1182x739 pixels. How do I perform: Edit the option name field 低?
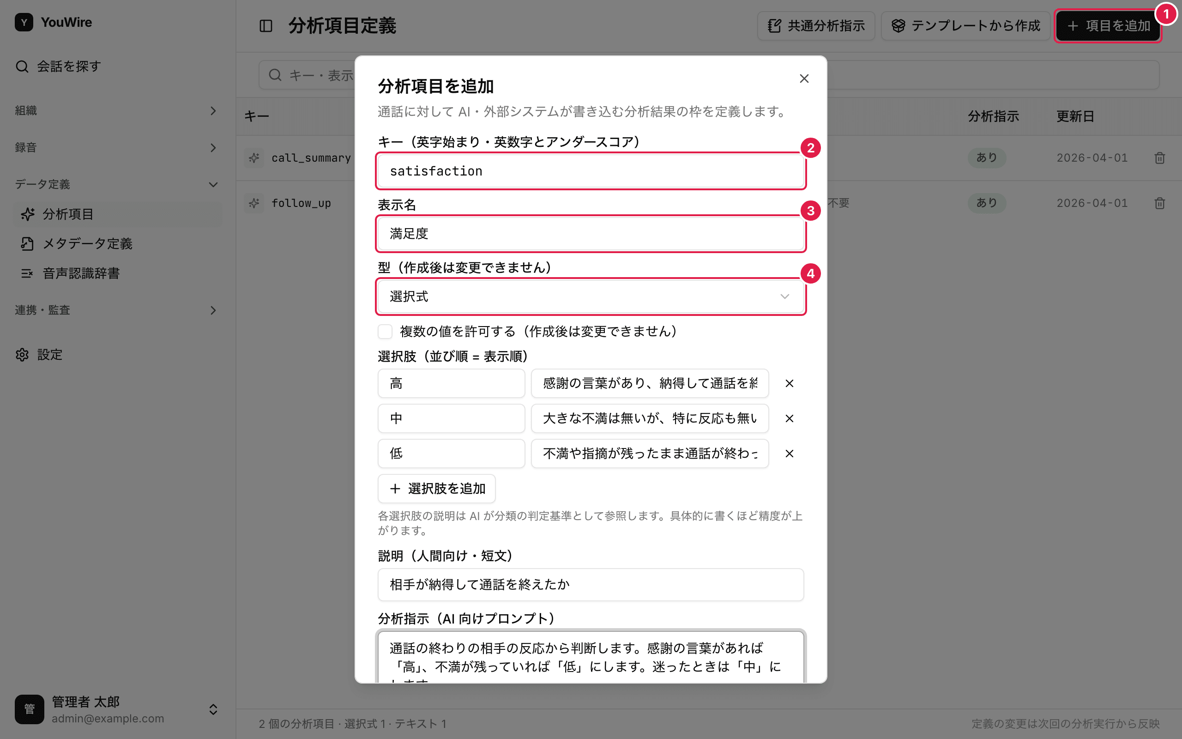[451, 454]
